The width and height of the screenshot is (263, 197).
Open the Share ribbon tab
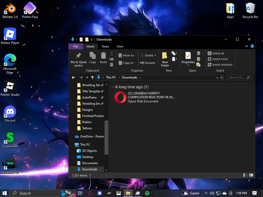pos(105,46)
